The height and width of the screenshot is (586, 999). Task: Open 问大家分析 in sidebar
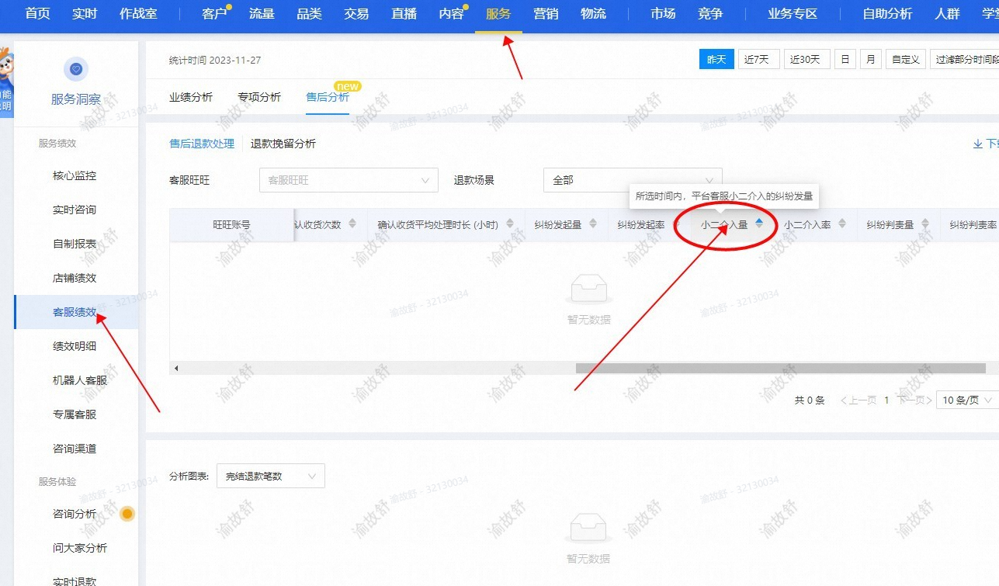80,549
